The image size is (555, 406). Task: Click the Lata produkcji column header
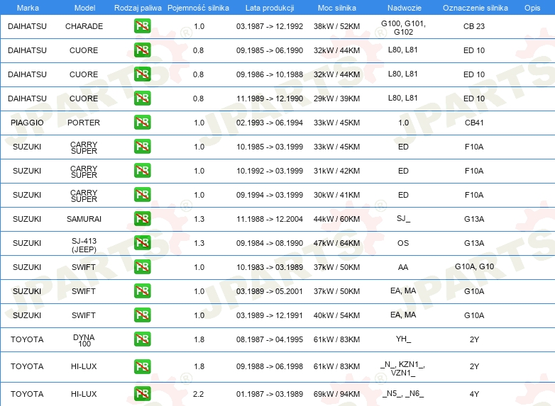pos(270,8)
